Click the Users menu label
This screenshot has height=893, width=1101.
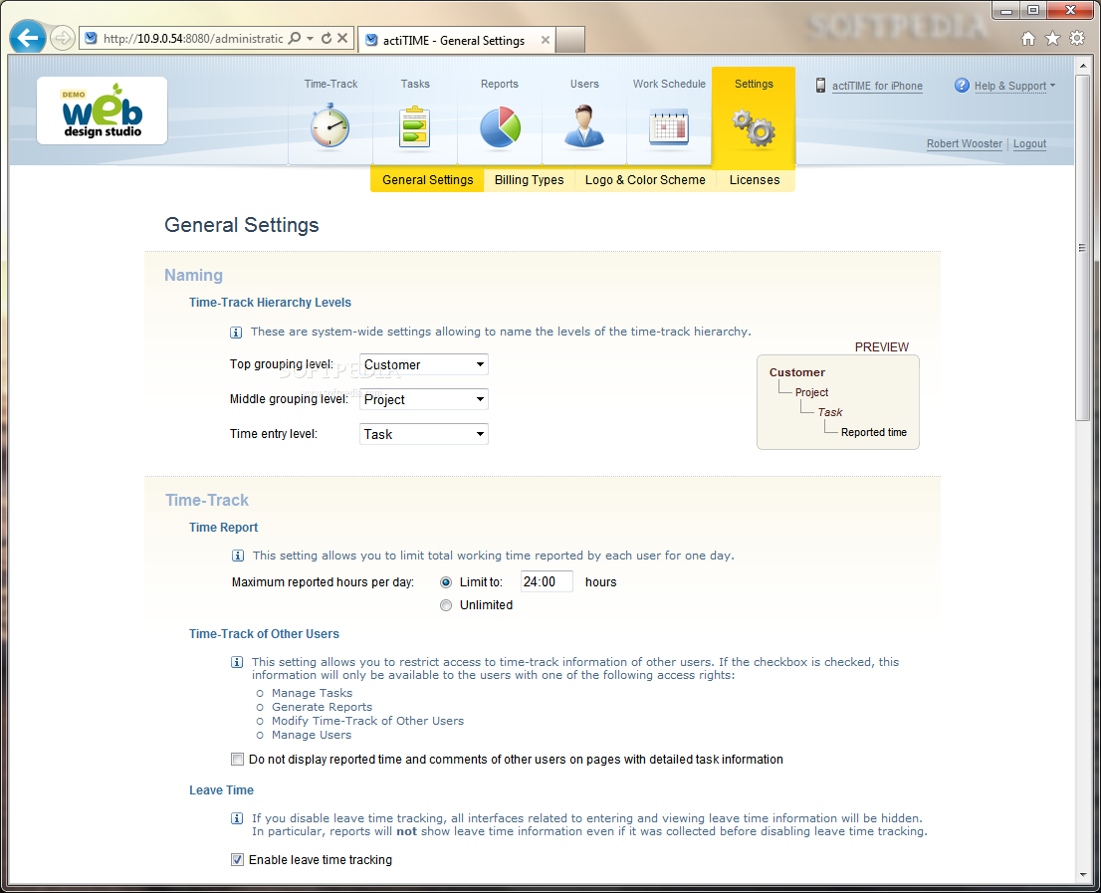[x=584, y=84]
